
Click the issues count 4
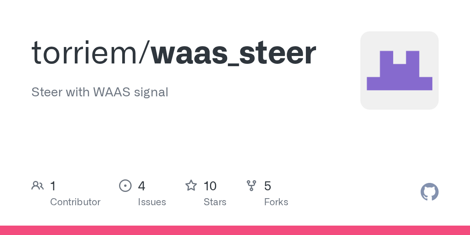(141, 186)
